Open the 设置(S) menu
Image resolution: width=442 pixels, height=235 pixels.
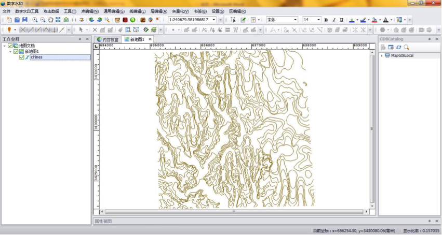(x=218, y=11)
